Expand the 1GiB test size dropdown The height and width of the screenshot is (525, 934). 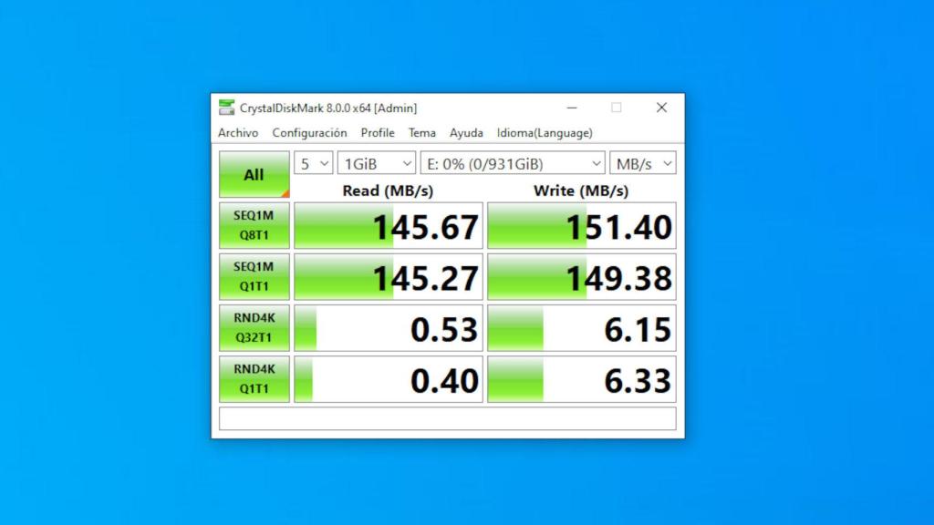376,164
